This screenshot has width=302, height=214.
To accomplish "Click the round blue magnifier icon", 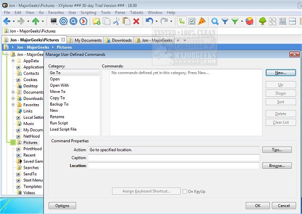I will coord(74,21).
